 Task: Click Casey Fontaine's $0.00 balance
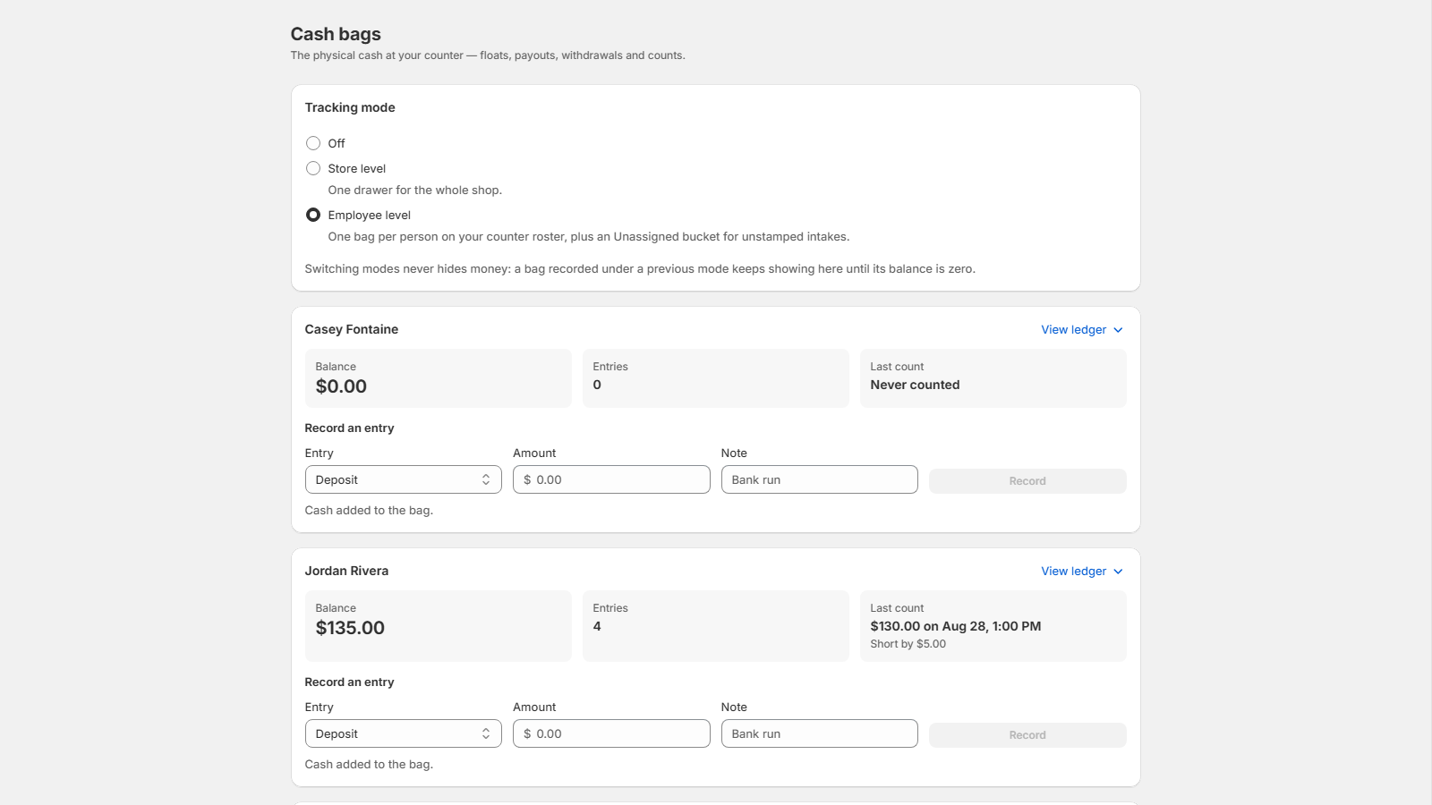(x=341, y=386)
